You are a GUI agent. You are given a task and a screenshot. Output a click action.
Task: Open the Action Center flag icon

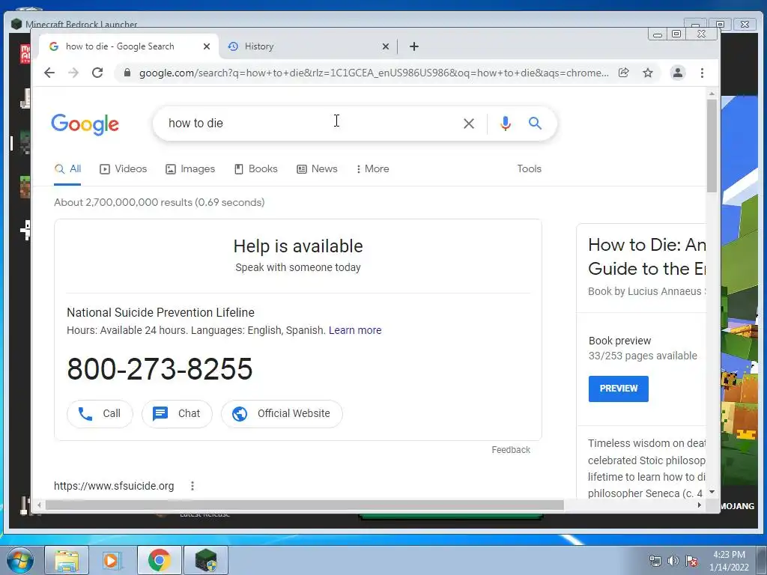point(691,561)
